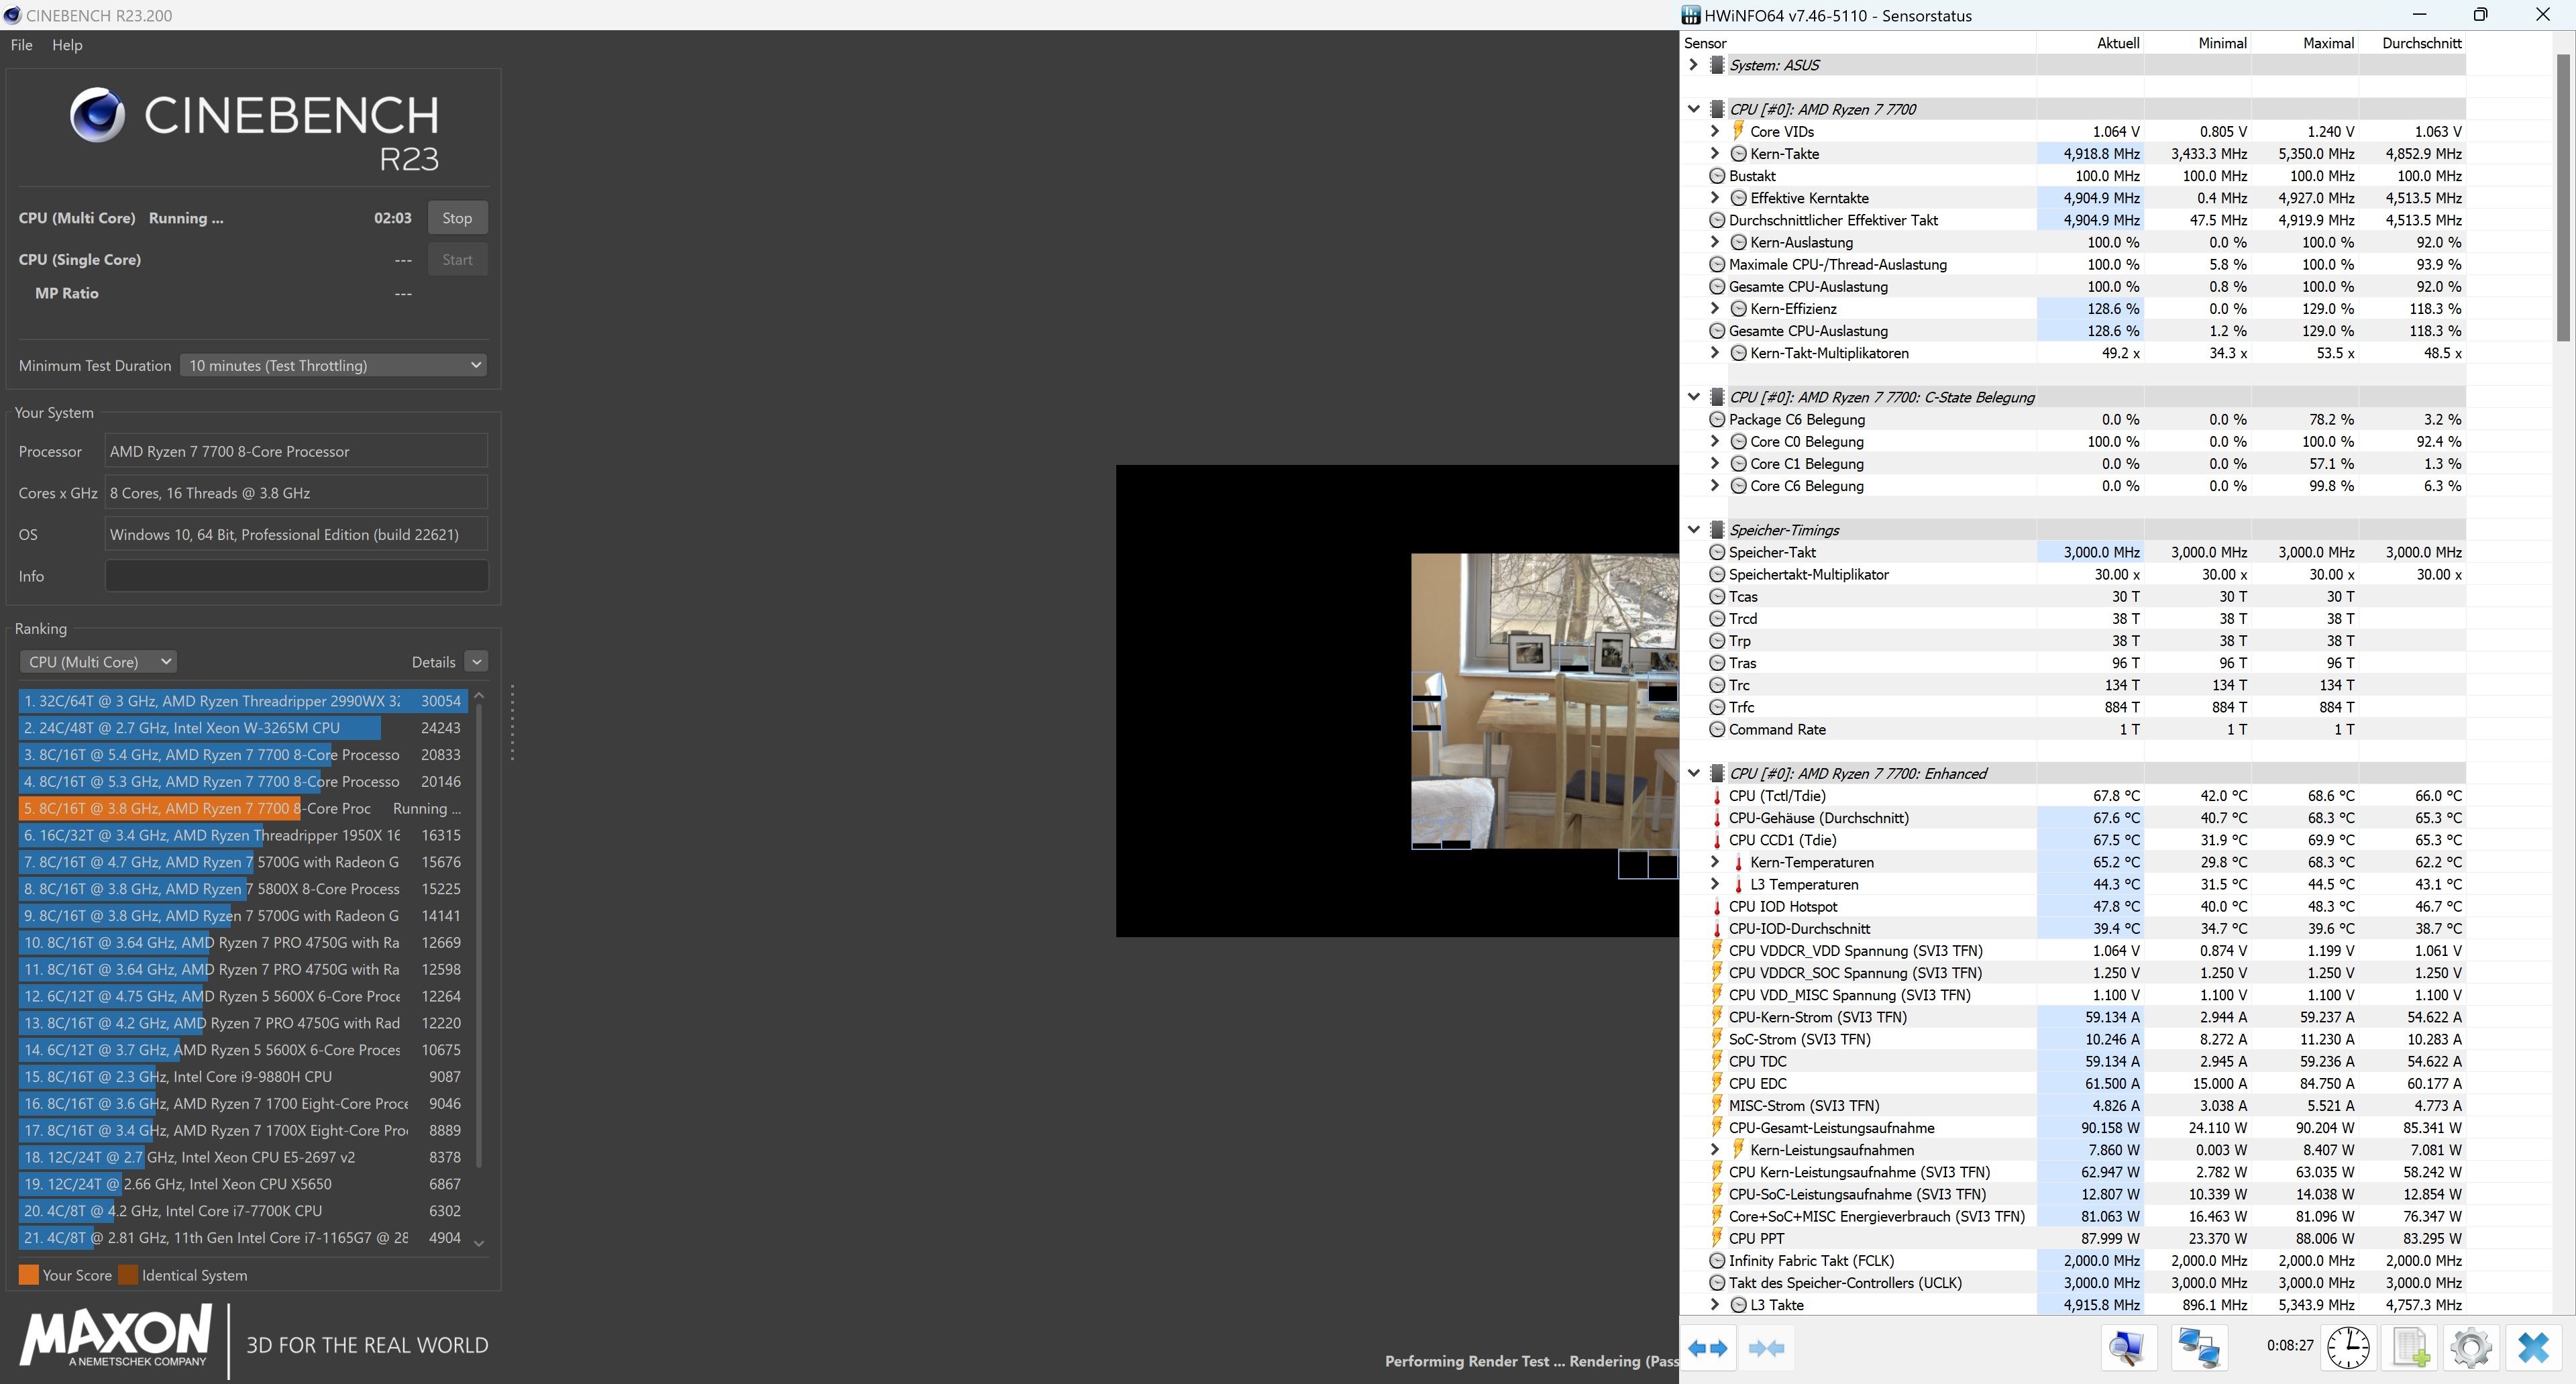The height and width of the screenshot is (1384, 2576).
Task: Click the Info input field
Action: click(x=296, y=576)
